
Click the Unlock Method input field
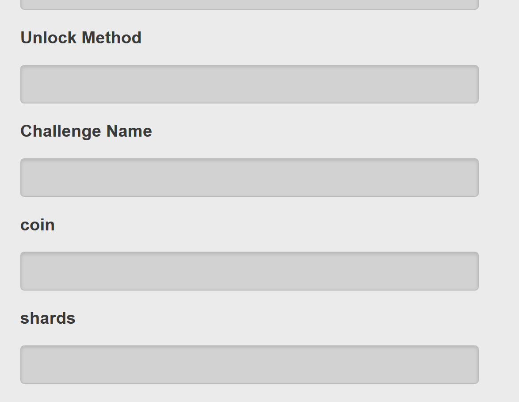tap(249, 84)
